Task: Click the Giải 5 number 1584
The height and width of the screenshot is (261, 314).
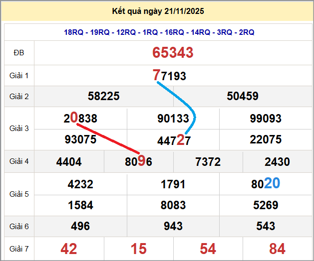Action: click(80, 205)
